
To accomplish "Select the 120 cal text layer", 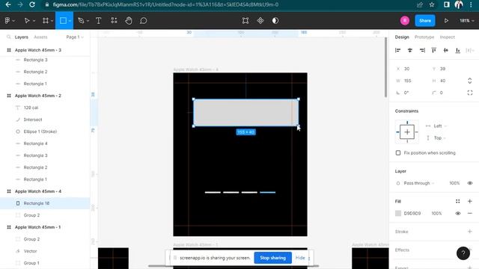I will point(45,108).
